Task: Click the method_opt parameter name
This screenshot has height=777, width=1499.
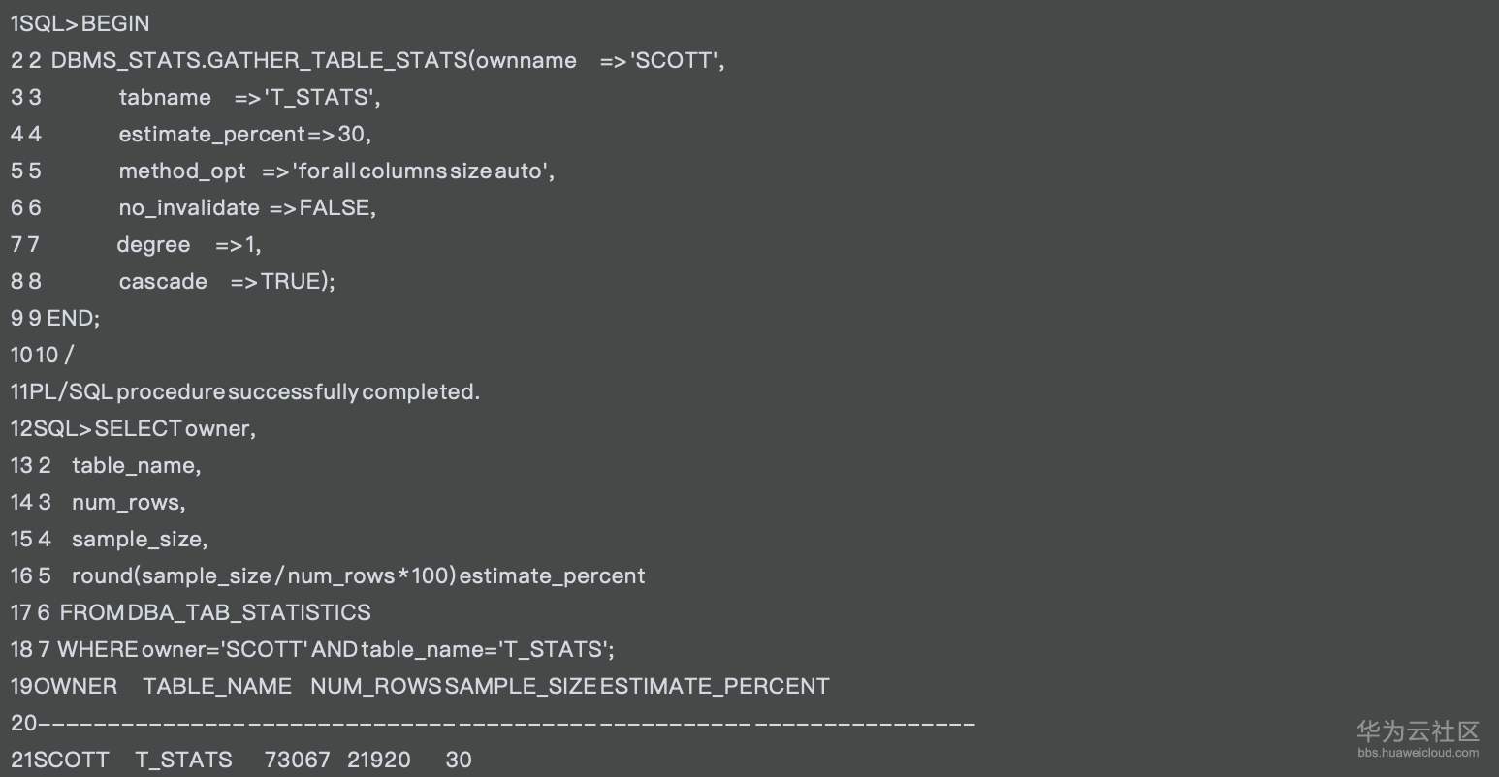Action: click(182, 171)
